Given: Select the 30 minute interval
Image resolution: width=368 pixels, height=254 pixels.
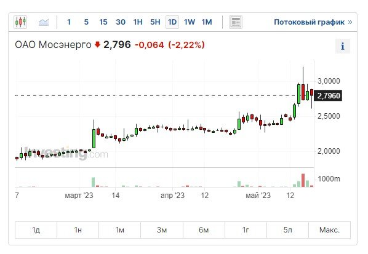Looking at the screenshot, I should point(121,22).
